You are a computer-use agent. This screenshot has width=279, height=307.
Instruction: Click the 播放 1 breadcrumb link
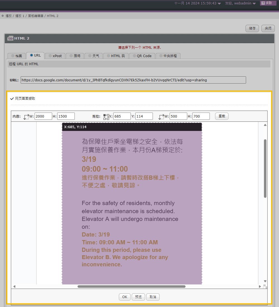[x=20, y=16]
